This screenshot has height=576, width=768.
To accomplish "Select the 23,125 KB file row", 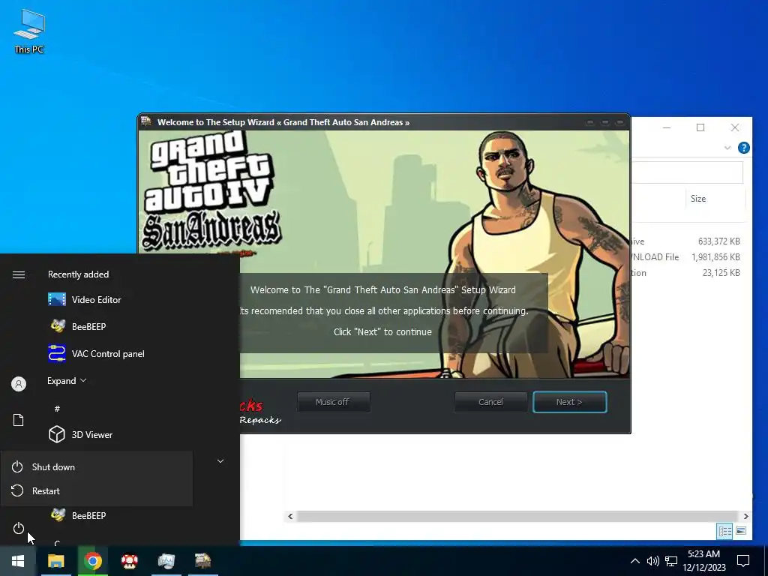I will coord(687,272).
